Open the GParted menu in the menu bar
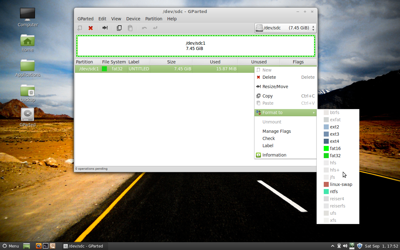 (86, 19)
